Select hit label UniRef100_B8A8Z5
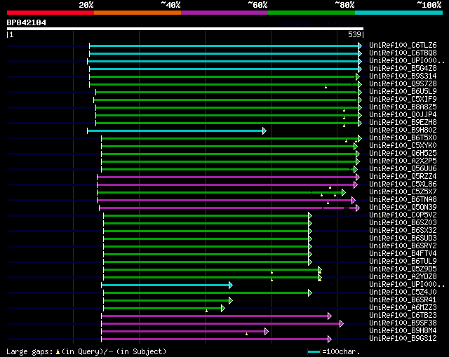Screen dimensions: 449x357 (403, 107)
